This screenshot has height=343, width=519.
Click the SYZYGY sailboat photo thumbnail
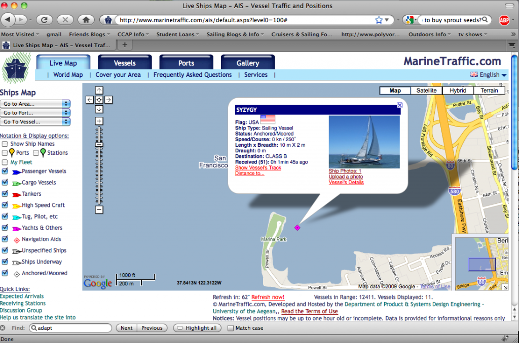pyautogui.click(x=364, y=142)
